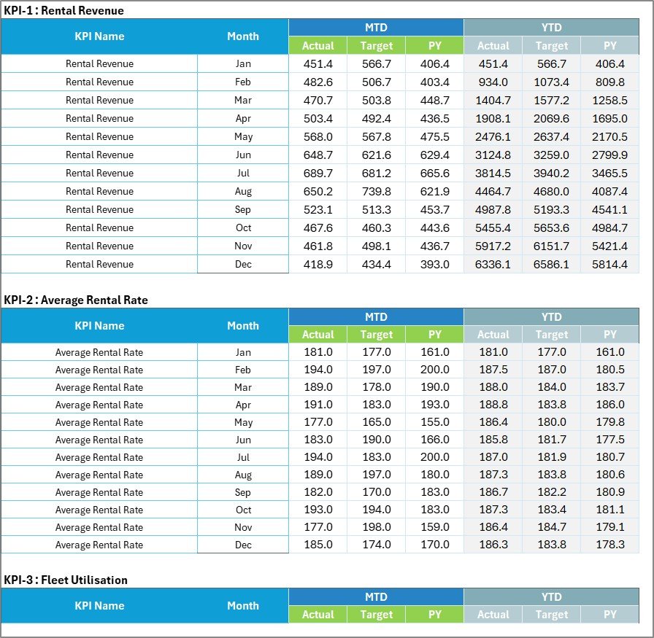
Task: Click Average Rental Rate Jan MTD Target 177.0
Action: 376,352
